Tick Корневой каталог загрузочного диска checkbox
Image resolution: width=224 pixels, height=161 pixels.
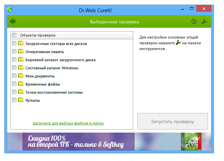tap(14, 59)
